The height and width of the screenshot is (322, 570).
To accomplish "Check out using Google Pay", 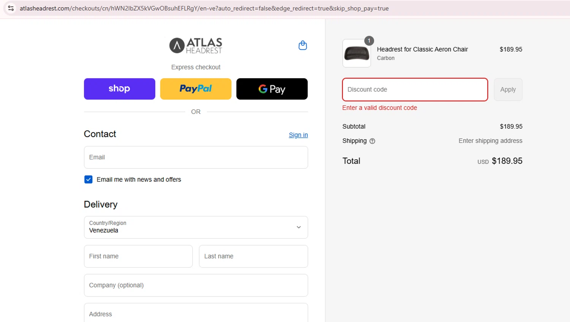I will (272, 89).
